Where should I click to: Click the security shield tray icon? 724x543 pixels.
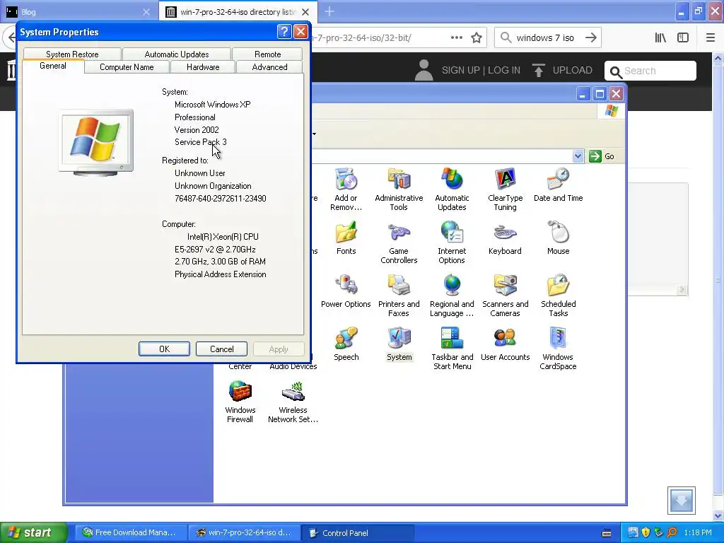click(646, 532)
